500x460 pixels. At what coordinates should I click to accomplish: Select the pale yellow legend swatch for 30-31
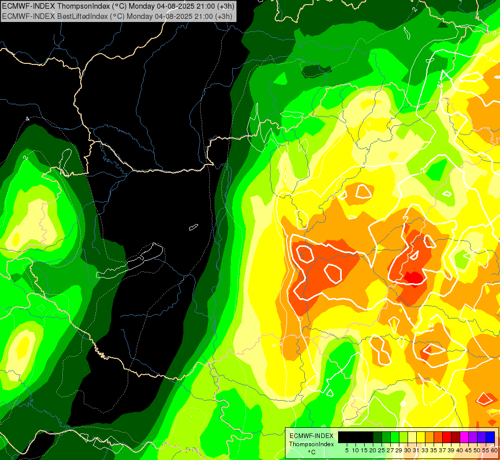tap(412, 437)
